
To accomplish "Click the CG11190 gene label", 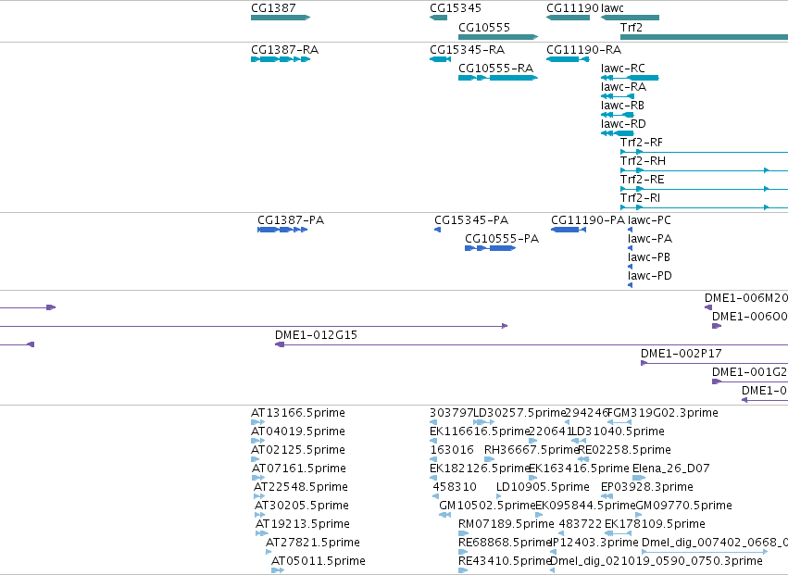I will [x=572, y=8].
